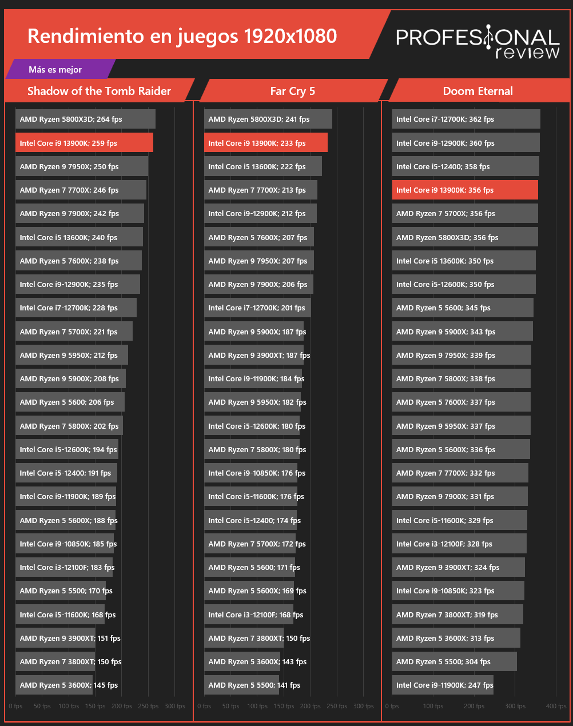Select the AMD Ryzen 5 7600X; 238 fps bar
The image size is (573, 726).
click(x=78, y=261)
